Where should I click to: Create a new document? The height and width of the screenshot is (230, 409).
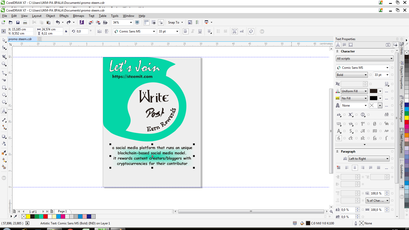tap(4, 22)
